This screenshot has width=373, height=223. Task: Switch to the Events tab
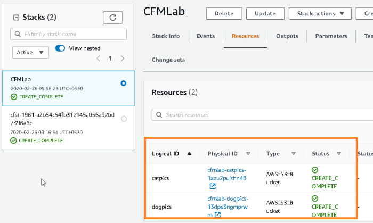[x=206, y=36]
